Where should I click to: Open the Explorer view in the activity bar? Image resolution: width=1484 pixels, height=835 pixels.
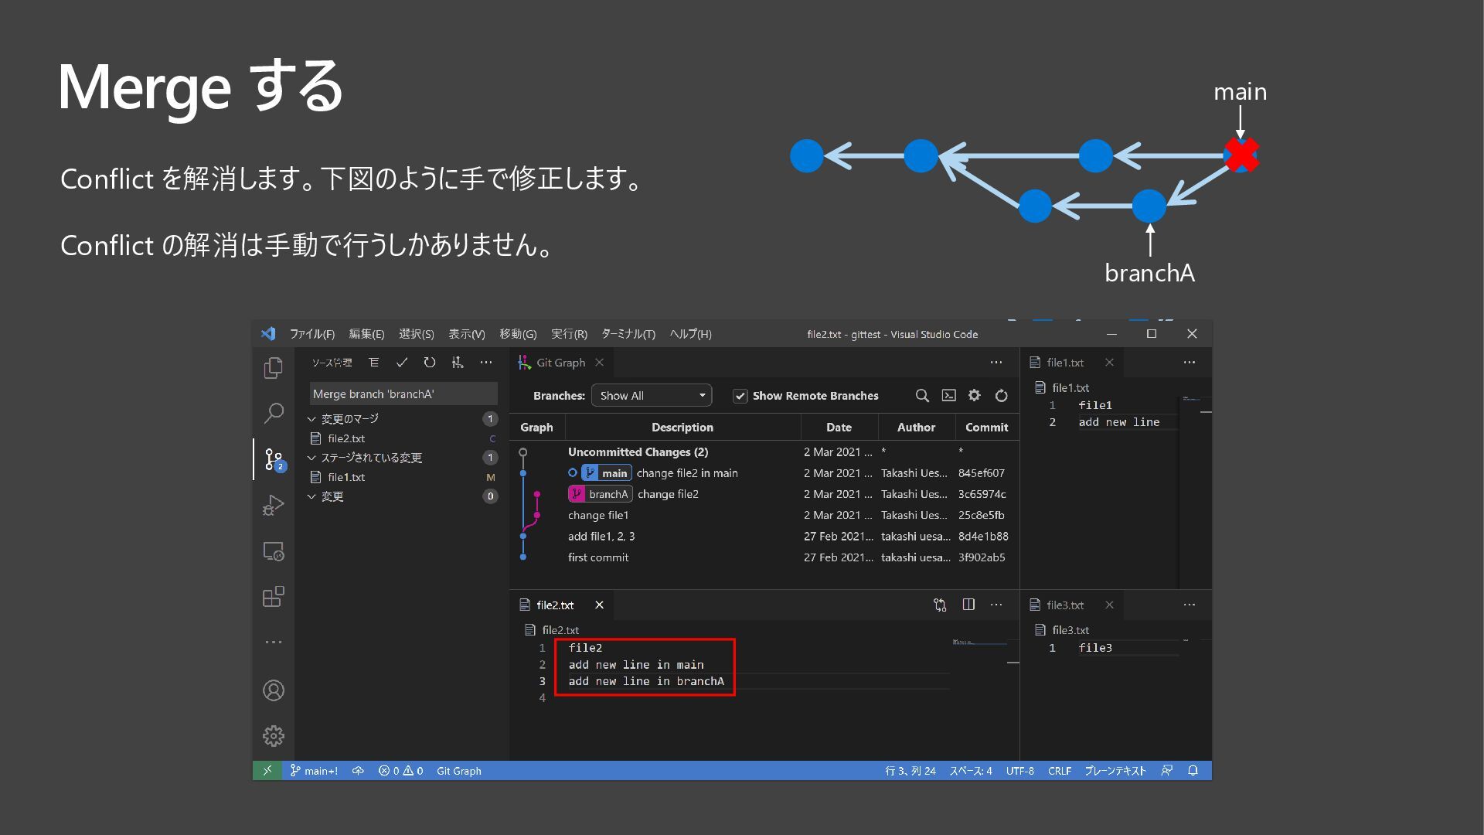click(273, 368)
